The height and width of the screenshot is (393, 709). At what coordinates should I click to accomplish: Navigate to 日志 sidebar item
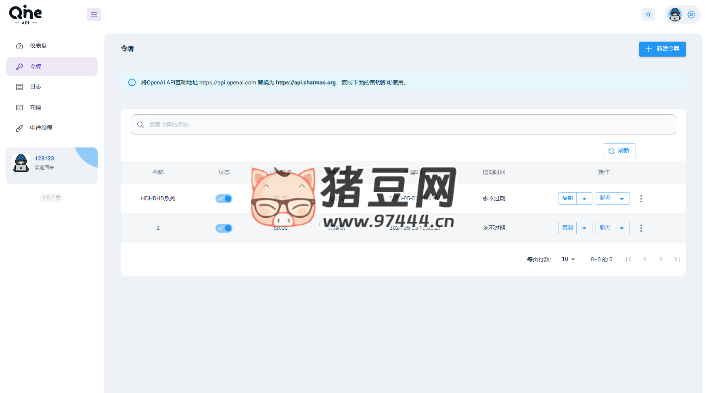tap(36, 87)
